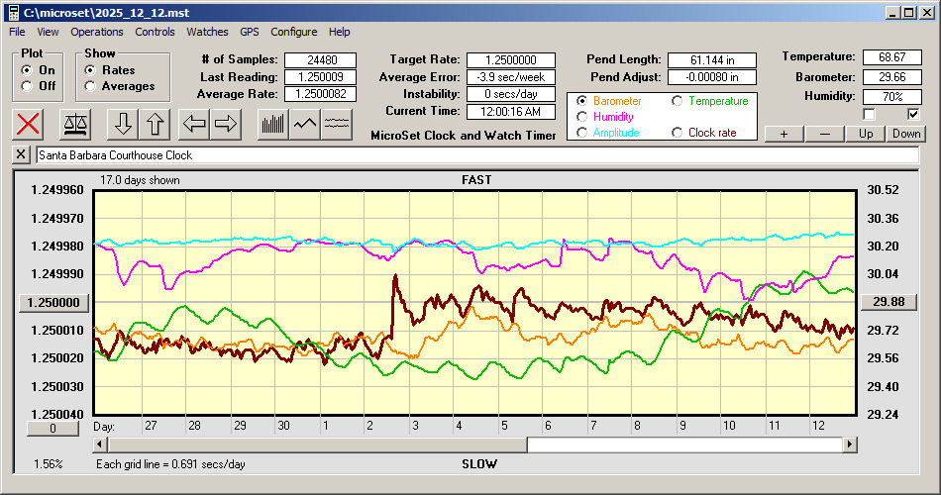Uncheck the checked box below Humidity
Screen dimensions: 941x495
coord(913,114)
